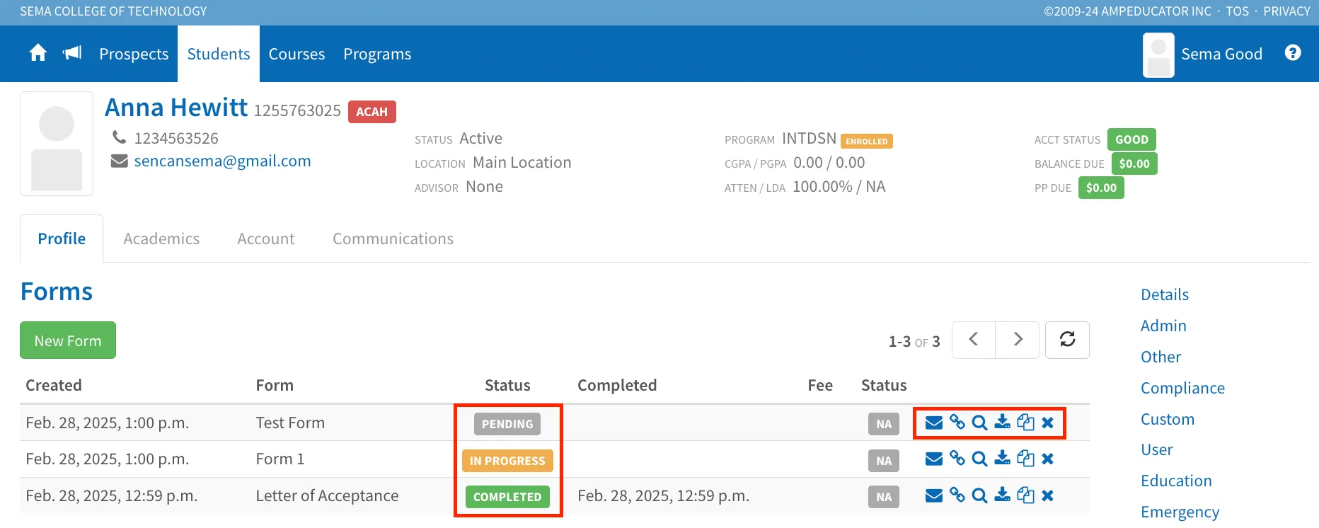Screen dimensions: 1319x528
Task: Go to previous page of forms
Action: click(974, 340)
